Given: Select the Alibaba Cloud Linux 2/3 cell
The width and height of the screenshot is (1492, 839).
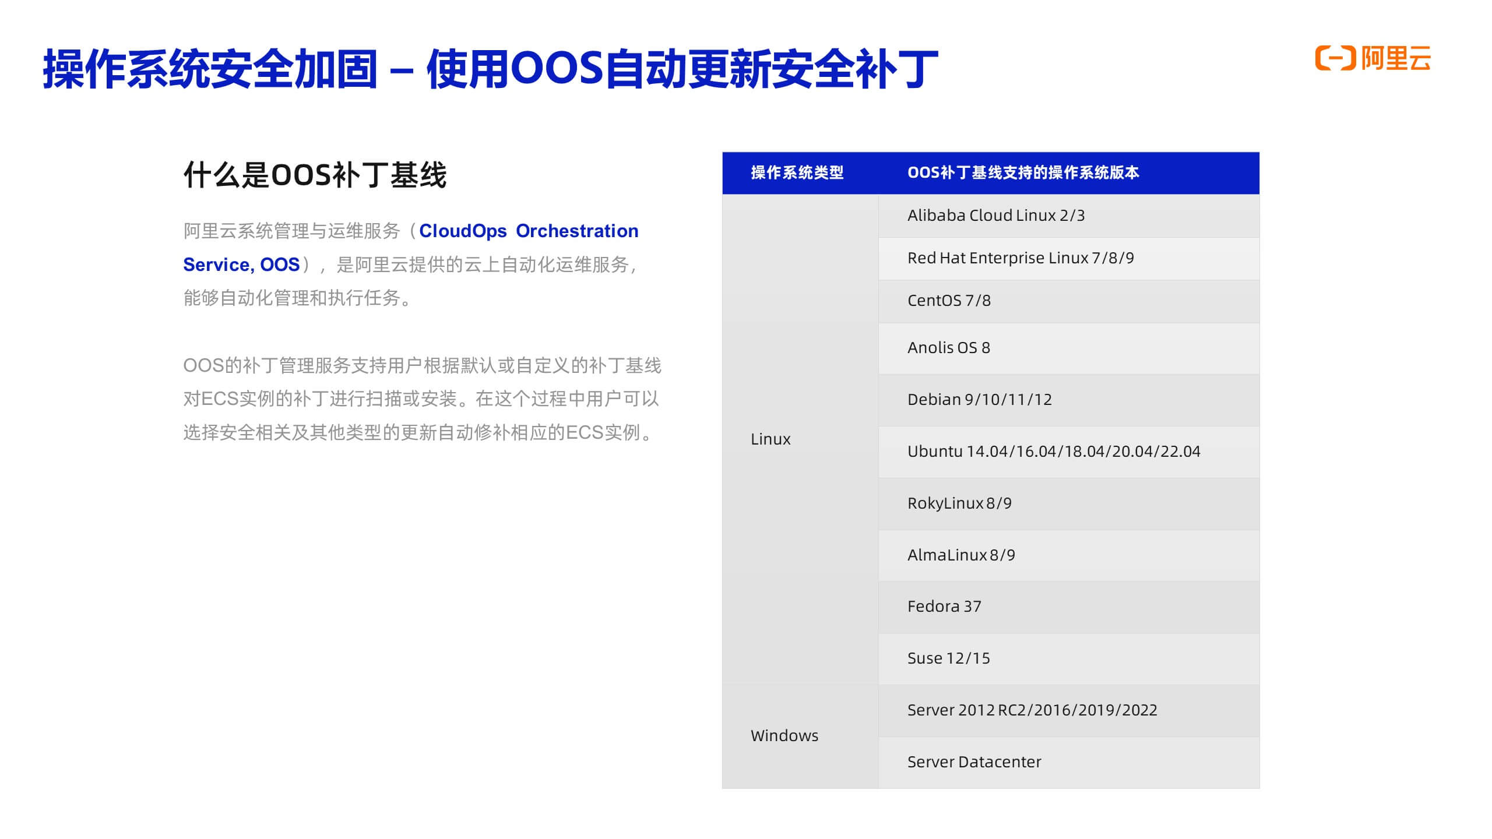Looking at the screenshot, I should 1069,216.
